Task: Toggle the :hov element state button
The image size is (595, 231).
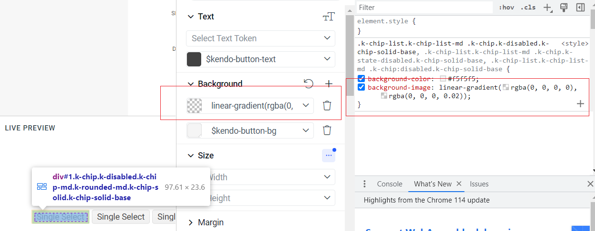Action: [x=507, y=8]
